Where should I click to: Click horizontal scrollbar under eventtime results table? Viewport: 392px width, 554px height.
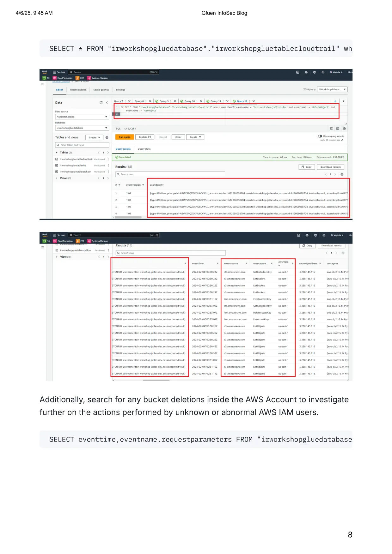(156, 380)
